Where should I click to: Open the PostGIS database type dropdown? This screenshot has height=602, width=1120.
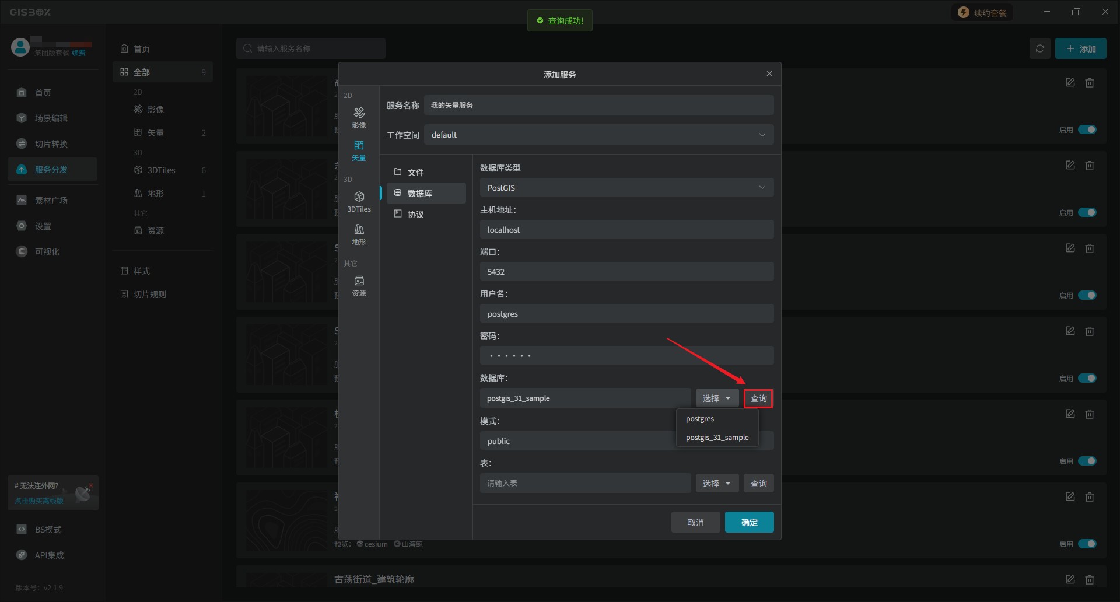click(x=626, y=188)
